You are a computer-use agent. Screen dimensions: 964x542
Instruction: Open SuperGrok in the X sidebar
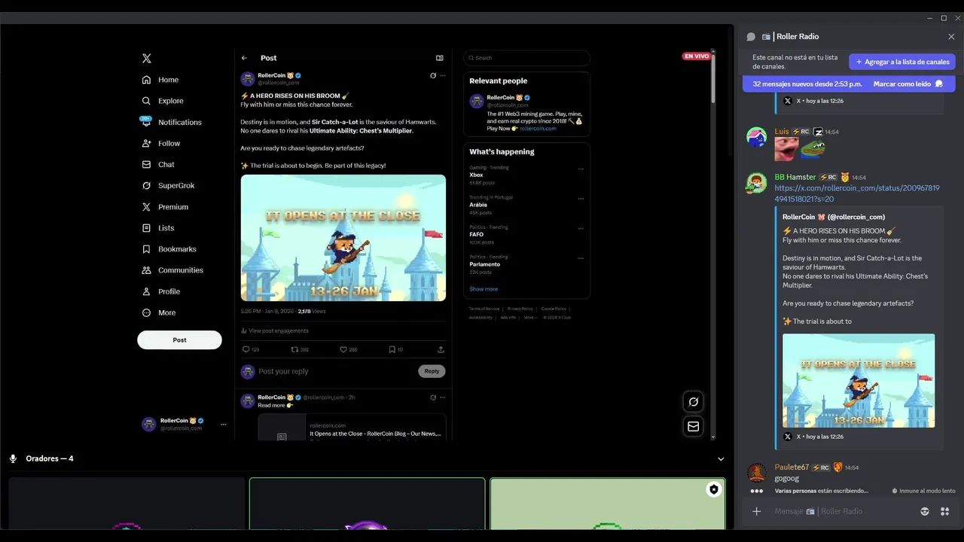[x=168, y=185]
